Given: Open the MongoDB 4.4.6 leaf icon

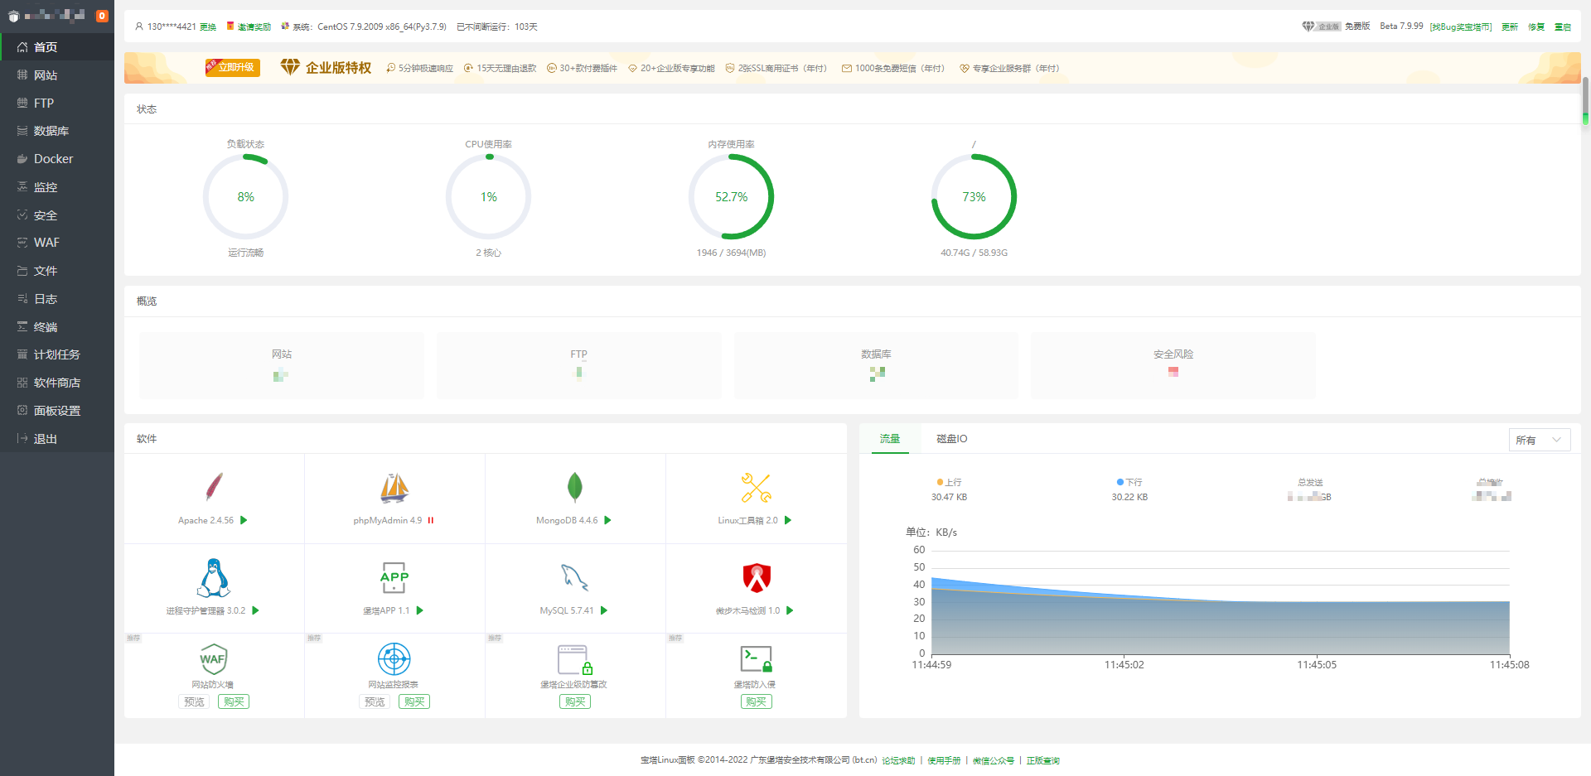Looking at the screenshot, I should click(575, 487).
